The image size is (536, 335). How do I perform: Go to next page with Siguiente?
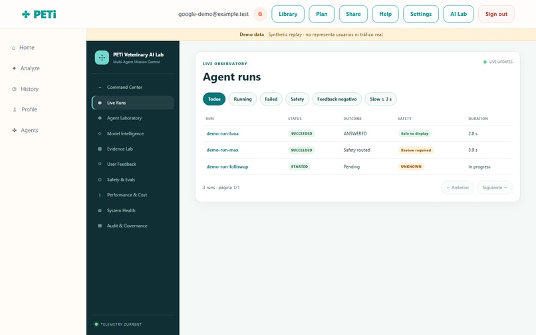(495, 188)
